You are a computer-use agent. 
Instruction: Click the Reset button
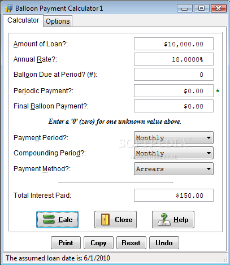pos(131,243)
